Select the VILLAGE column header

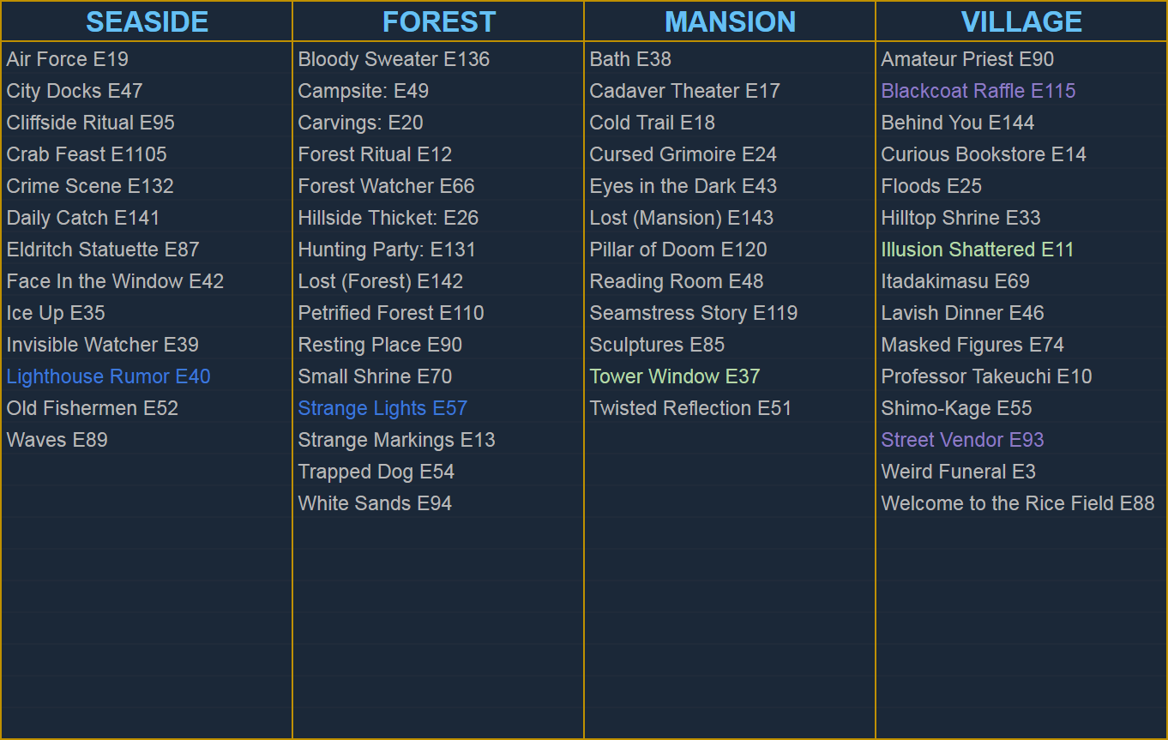[1021, 21]
